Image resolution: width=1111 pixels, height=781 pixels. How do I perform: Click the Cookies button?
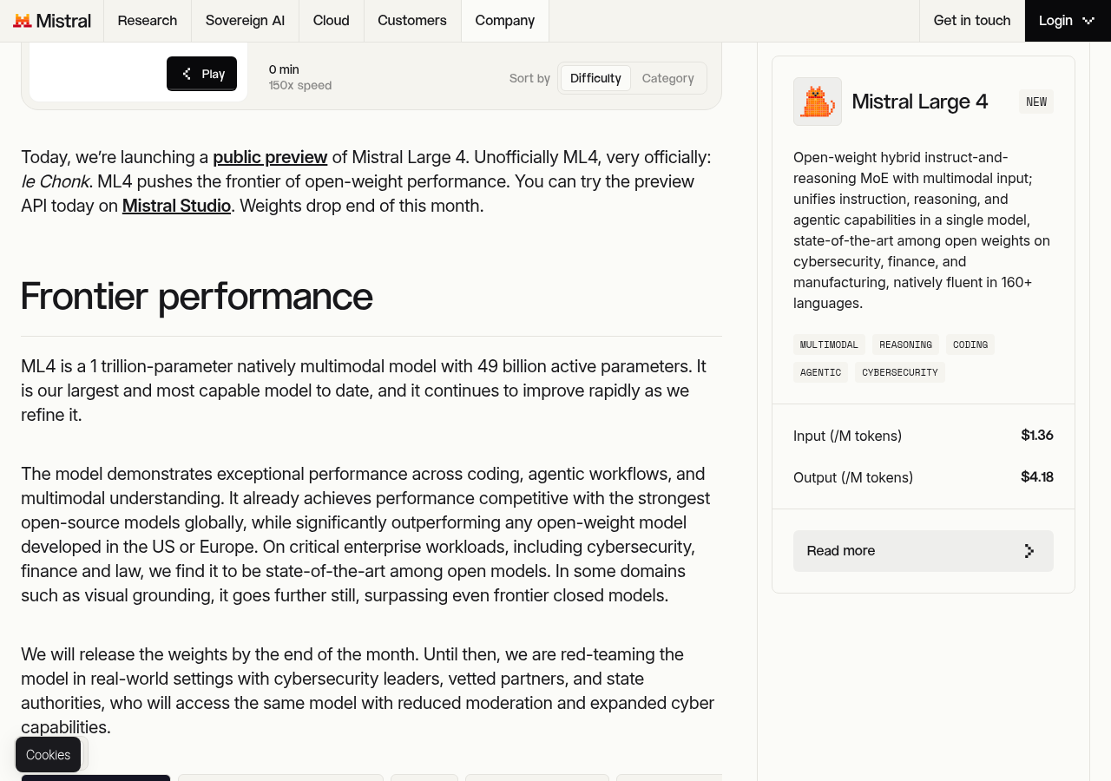pyautogui.click(x=48, y=755)
